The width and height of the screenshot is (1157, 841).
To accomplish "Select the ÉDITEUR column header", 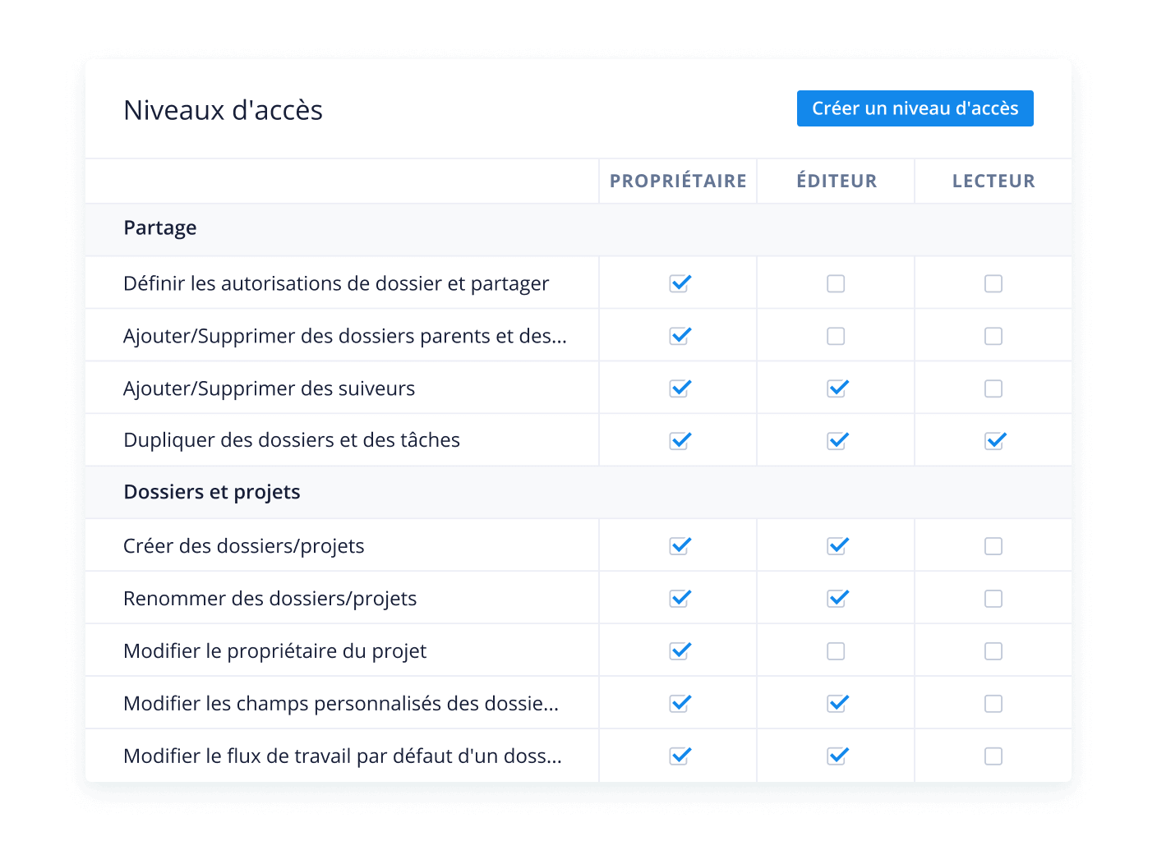I will pos(837,181).
